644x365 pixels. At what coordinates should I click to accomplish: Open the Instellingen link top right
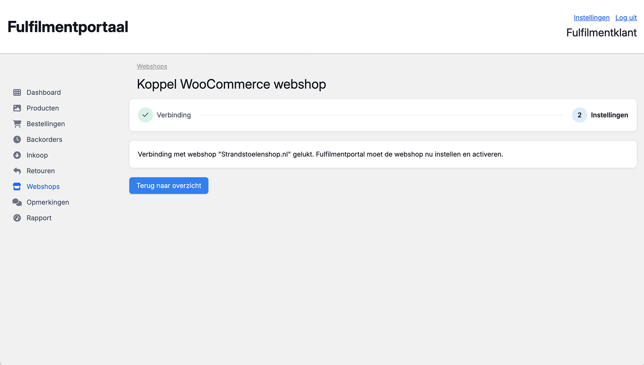592,18
